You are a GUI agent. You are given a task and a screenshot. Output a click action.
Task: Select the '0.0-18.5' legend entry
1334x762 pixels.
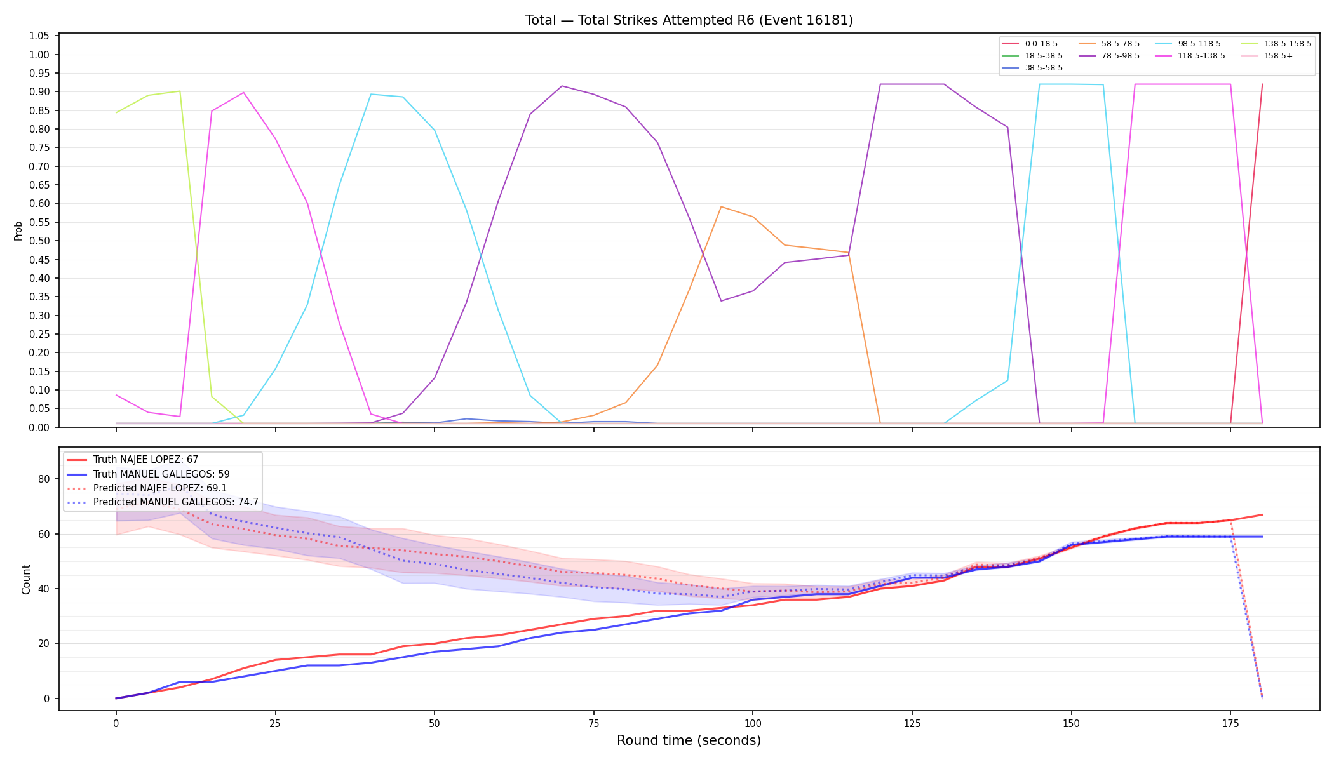click(x=1030, y=44)
